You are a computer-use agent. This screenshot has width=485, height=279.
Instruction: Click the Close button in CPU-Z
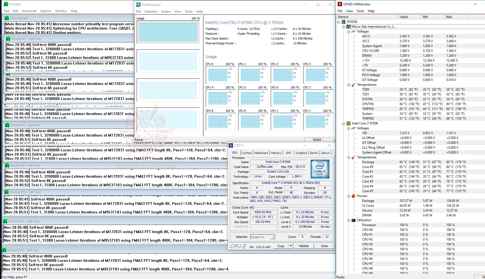[x=324, y=246]
